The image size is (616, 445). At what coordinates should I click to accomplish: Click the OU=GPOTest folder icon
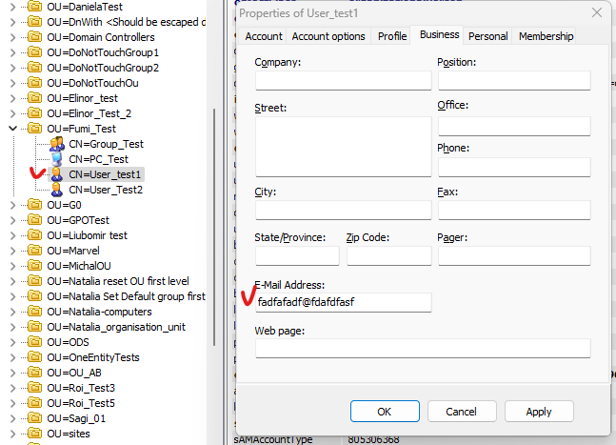[x=34, y=220]
